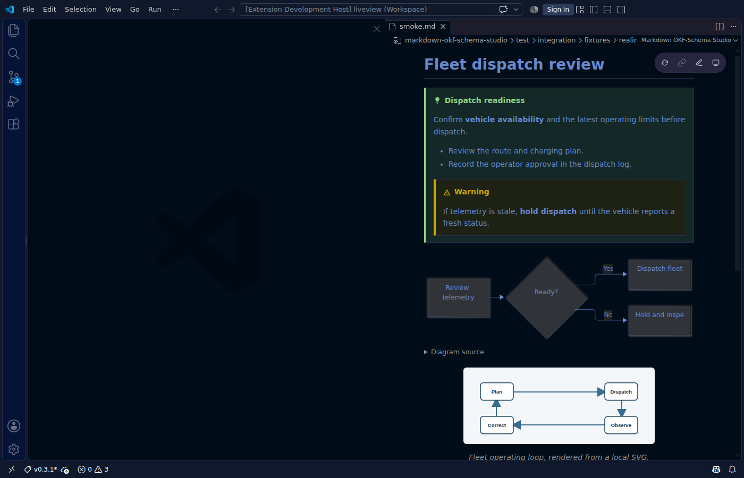Open the Selection menu
744x478 pixels.
(x=81, y=10)
